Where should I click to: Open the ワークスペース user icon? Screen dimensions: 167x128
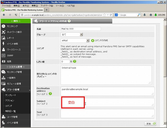pos(3,50)
